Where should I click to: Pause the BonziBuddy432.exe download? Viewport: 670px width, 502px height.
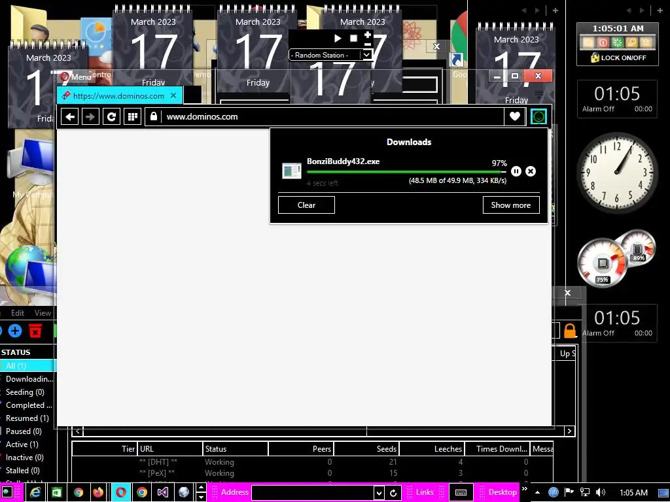(516, 171)
